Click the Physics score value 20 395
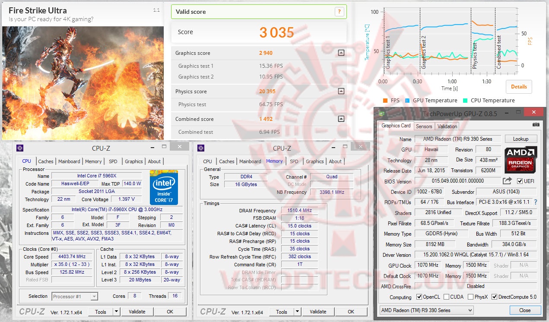This screenshot has width=549, height=322. click(267, 92)
